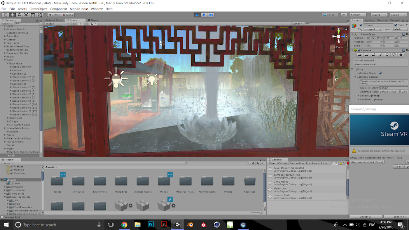Click the Hierarchy search field
The height and width of the screenshot is (230, 409).
coord(27,23)
